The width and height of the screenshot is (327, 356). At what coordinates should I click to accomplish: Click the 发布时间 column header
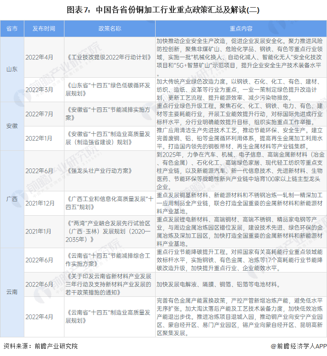44,29
